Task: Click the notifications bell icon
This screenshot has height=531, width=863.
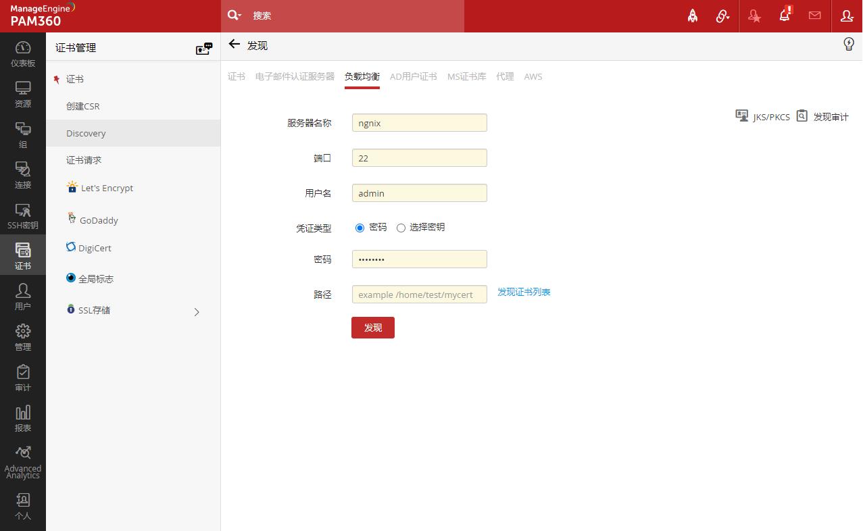Action: 785,16
